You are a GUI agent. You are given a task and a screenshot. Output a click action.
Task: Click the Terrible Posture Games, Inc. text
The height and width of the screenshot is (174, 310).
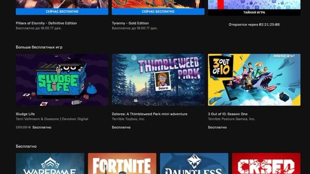pos(232,119)
